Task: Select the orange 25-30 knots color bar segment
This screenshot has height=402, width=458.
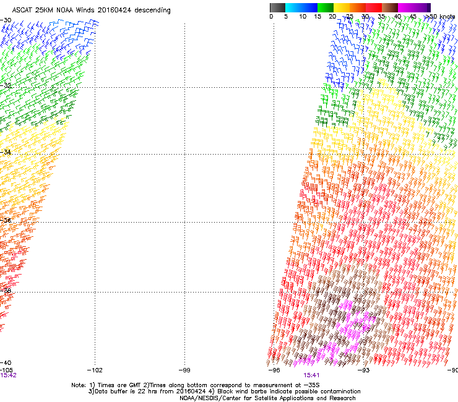Action: (358, 7)
